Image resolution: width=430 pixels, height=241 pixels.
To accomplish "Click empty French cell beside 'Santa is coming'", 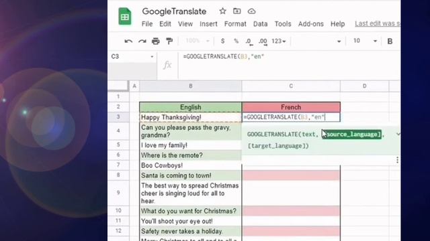I will (x=291, y=175).
